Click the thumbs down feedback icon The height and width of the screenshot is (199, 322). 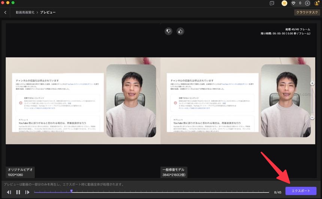click(168, 31)
